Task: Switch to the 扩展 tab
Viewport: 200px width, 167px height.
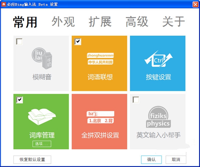Action: pos(100,22)
